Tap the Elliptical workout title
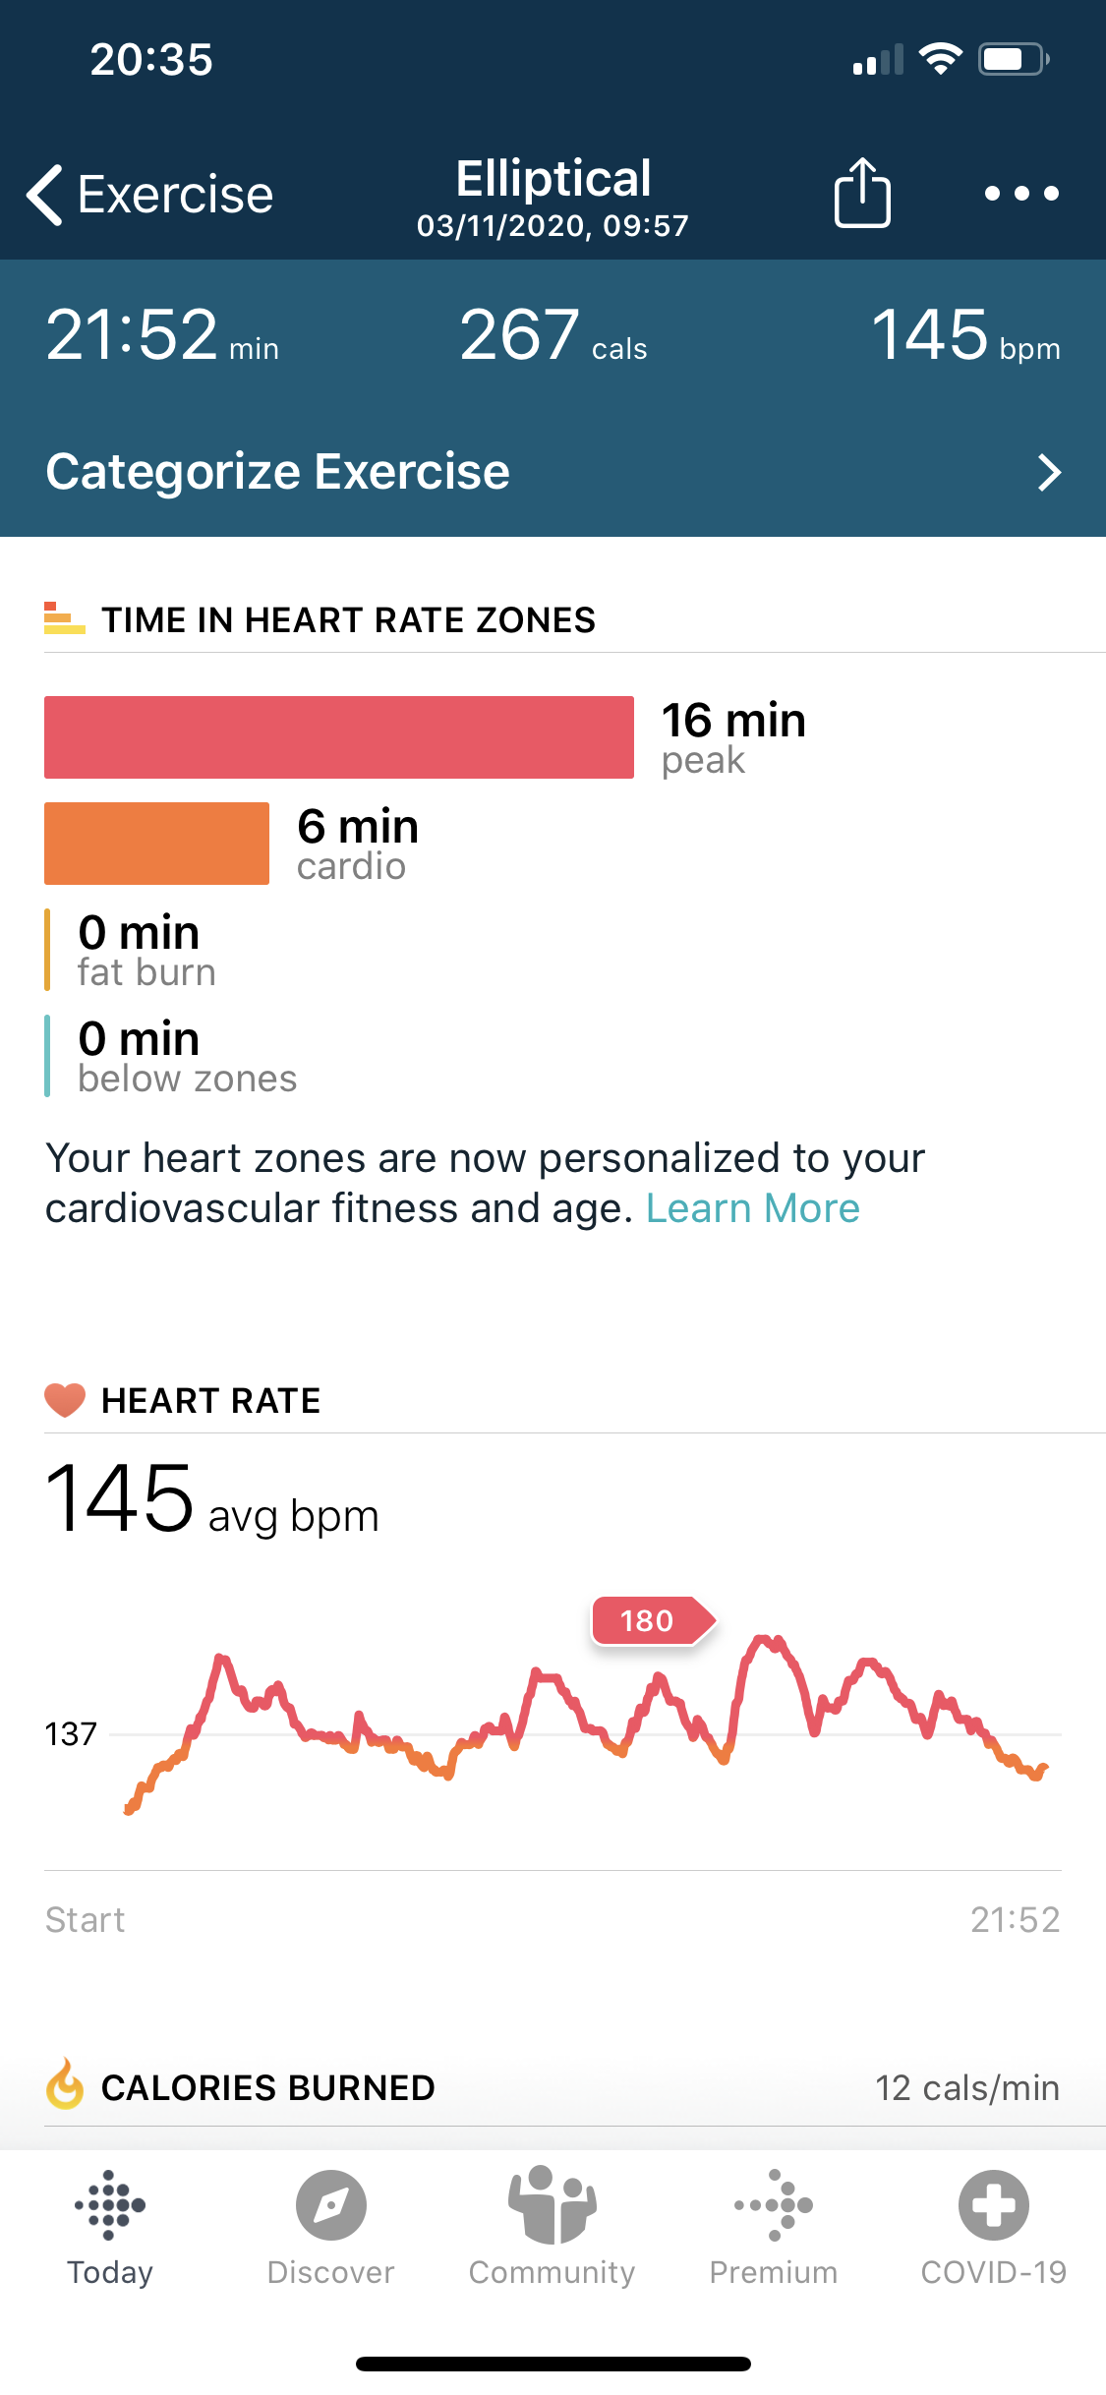Screen dimensions: 1106x2395 click(553, 179)
